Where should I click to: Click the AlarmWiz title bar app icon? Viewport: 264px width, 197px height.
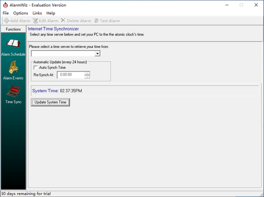click(5, 5)
